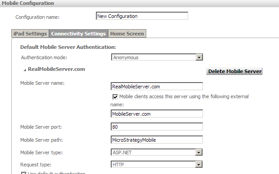Select the Connectivity Settings tab
Screen dimensions: 279x174
tap(78, 34)
